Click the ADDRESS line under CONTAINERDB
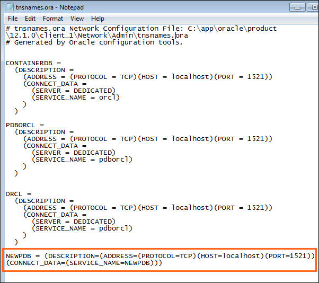Viewport: 319px width, 283px height. coord(148,77)
